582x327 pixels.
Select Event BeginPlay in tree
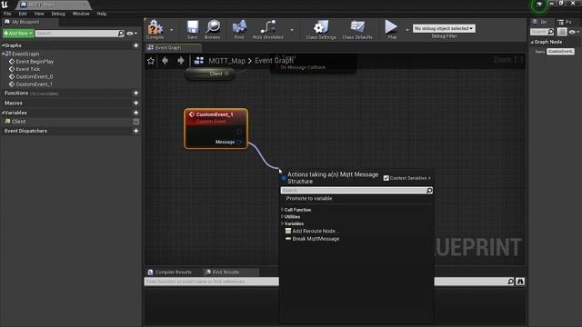coord(35,62)
